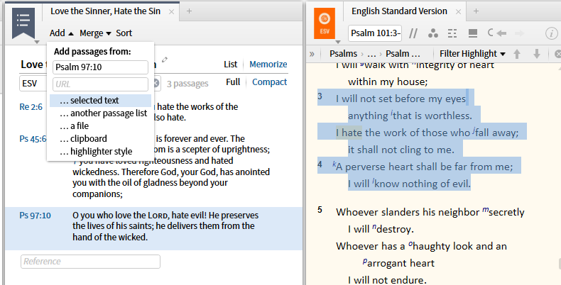Click Psalms in the breadcrumb
Viewport: 561px width, 285px height.
coord(343,54)
